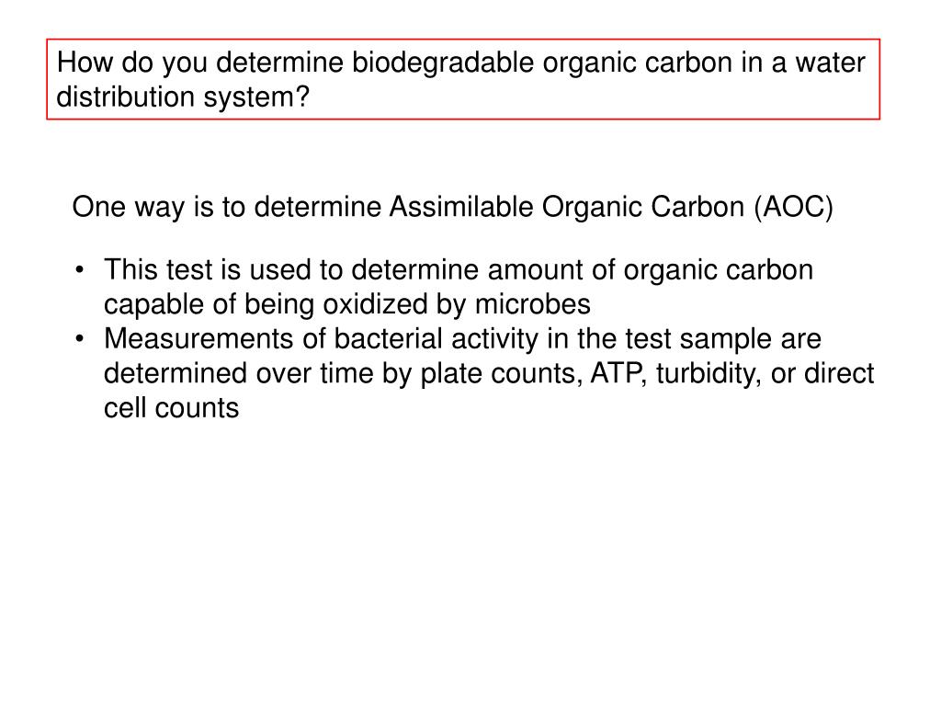The width and height of the screenshot is (941, 706).
Task: Click the word 'Measurements' in second bullet
Action: point(198,338)
